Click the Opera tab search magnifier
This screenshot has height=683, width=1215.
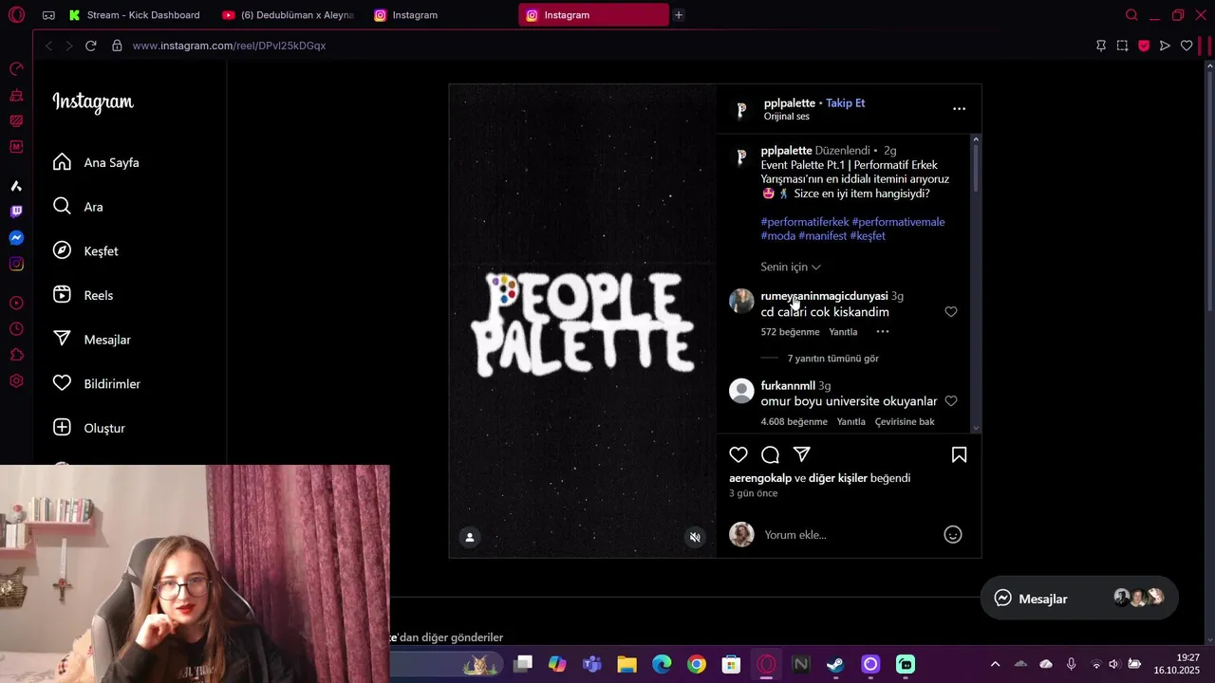pyautogui.click(x=1131, y=15)
